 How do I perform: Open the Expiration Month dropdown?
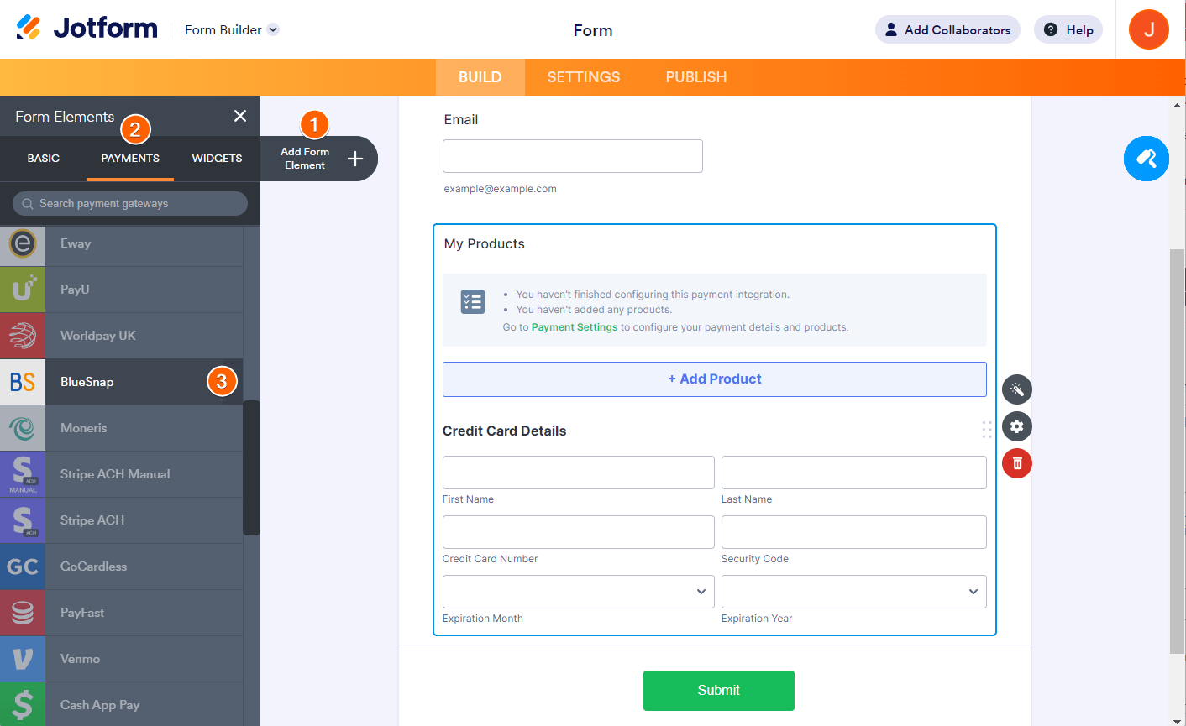coord(578,592)
